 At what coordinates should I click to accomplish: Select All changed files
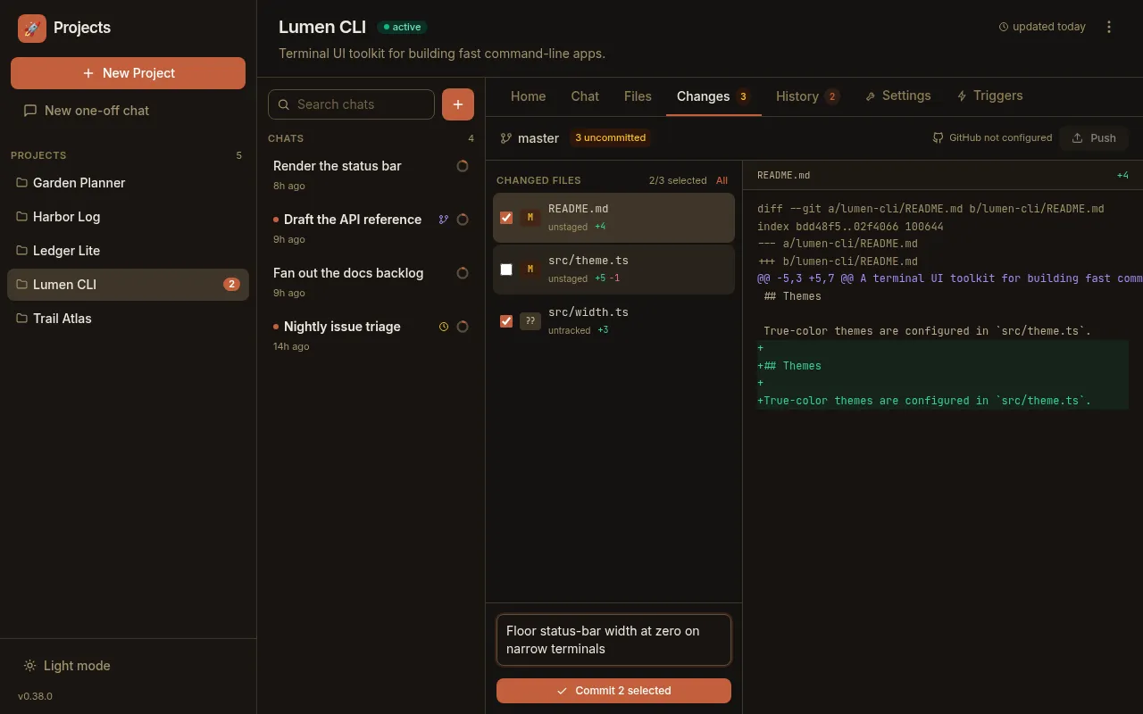click(722, 180)
